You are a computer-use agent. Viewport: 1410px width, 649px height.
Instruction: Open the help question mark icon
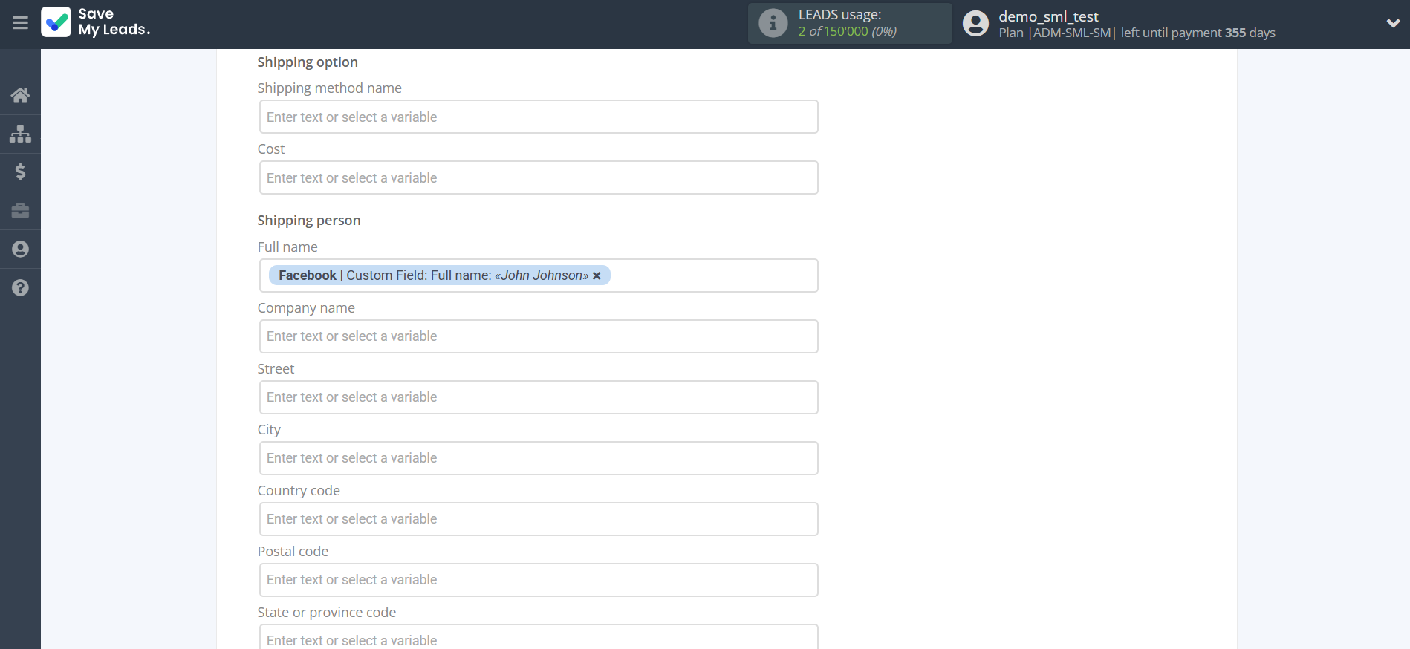point(20,288)
